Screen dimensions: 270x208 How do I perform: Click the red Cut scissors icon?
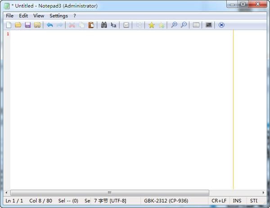(x=72, y=25)
